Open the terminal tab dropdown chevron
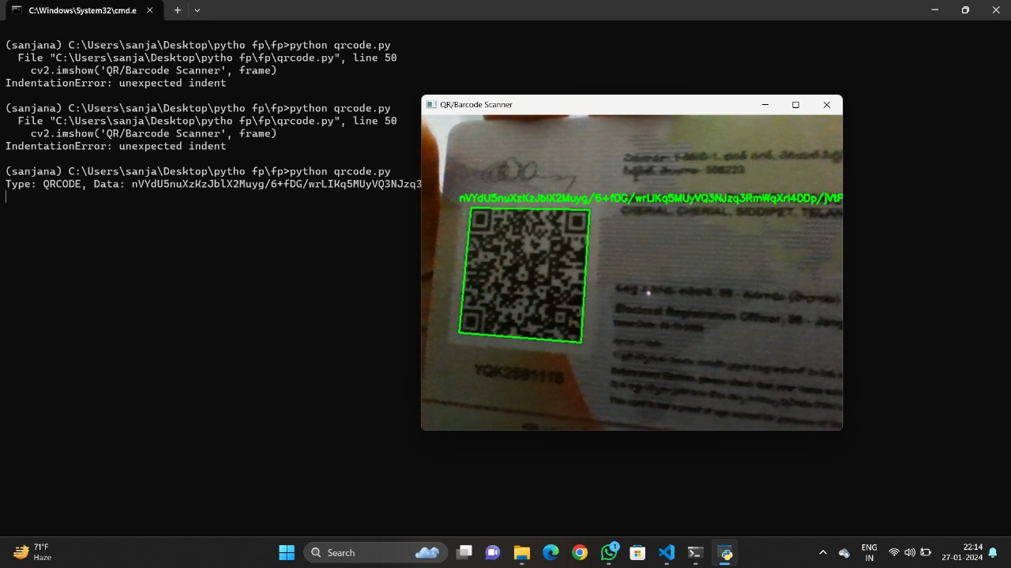Viewport: 1011px width, 568px height. 197,10
